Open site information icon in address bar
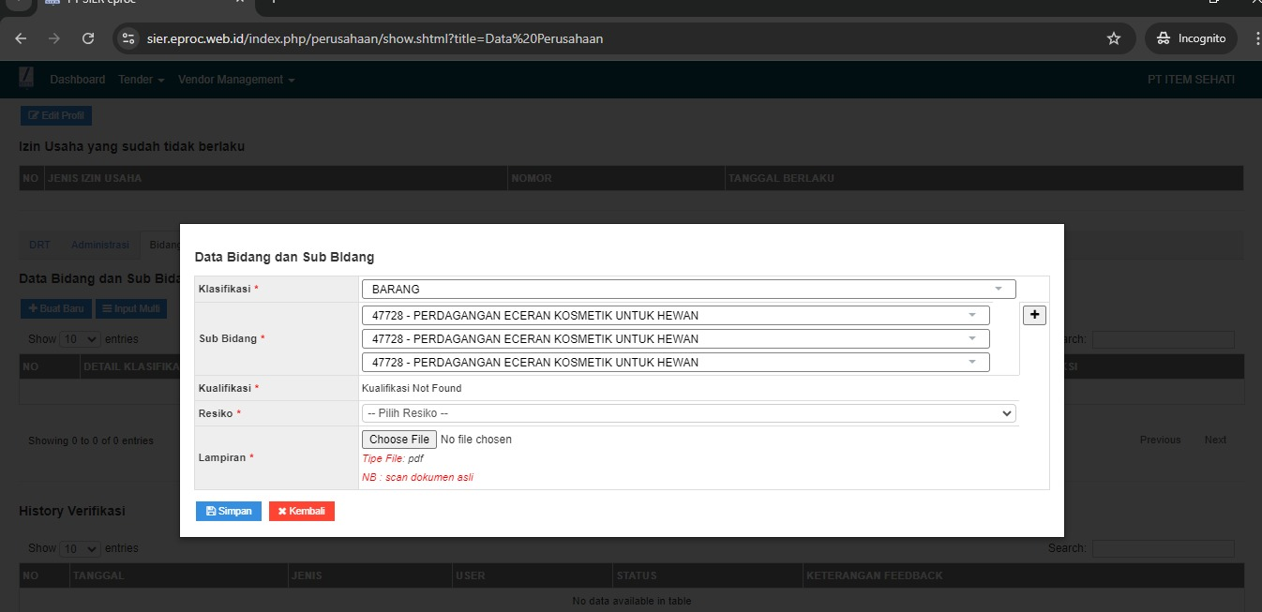This screenshot has height=612, width=1262. 129,38
